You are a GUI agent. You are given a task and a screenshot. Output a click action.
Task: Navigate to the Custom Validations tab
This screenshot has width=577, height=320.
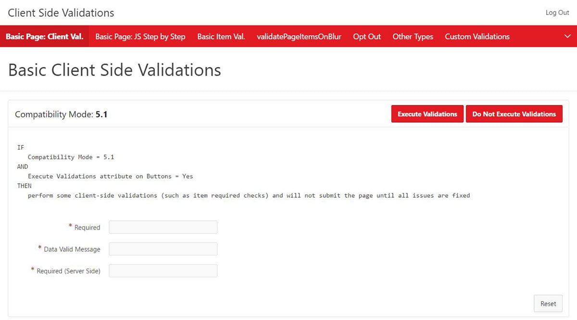tap(477, 37)
